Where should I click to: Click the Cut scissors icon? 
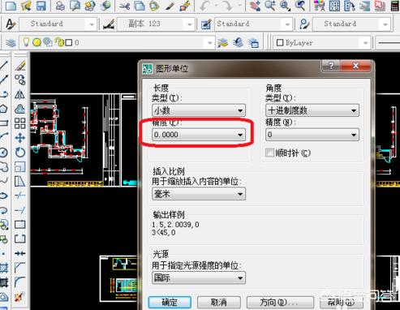[x=124, y=6]
